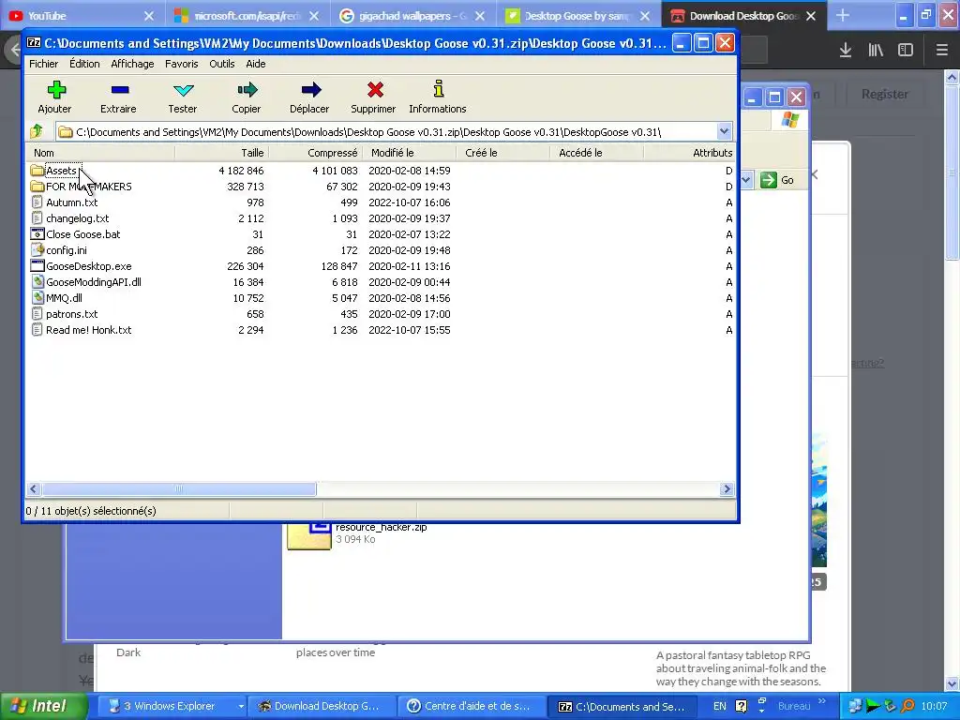
Task: Open the Édition menu
Action: point(84,64)
